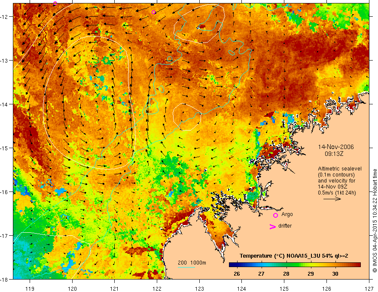Screen dimensions: 378x292
Task: Click the longitude axis label '126'
Action: [x=326, y=289]
